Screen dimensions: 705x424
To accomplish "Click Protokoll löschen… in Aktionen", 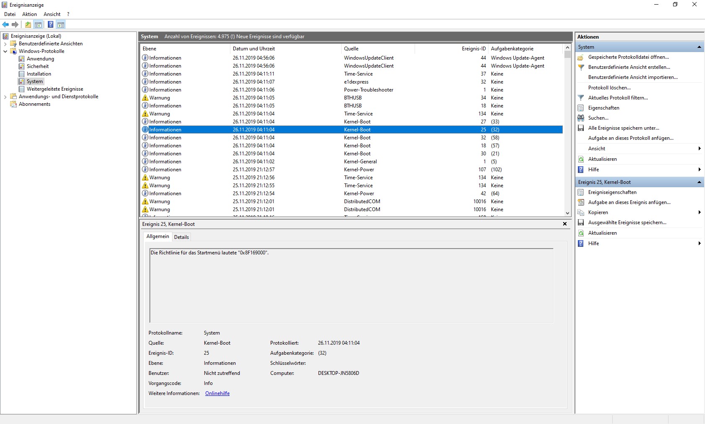I will click(x=609, y=88).
